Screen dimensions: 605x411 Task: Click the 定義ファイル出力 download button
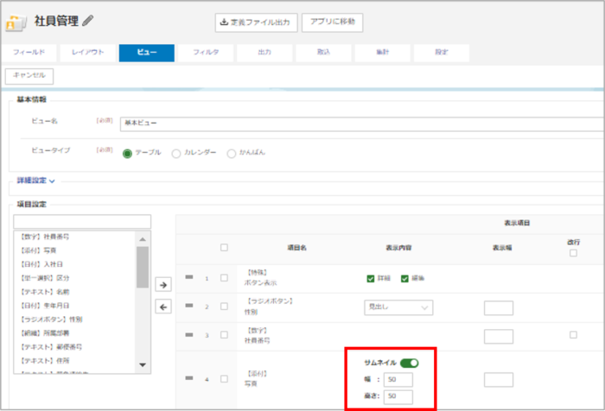pyautogui.click(x=256, y=22)
